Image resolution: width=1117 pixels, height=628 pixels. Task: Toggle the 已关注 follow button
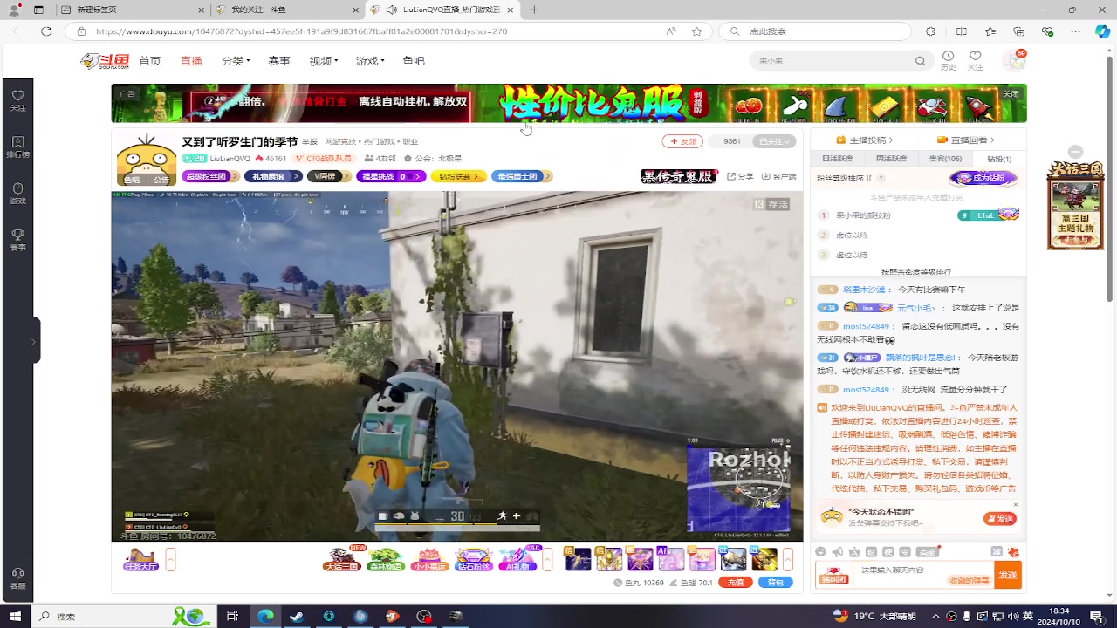(774, 141)
